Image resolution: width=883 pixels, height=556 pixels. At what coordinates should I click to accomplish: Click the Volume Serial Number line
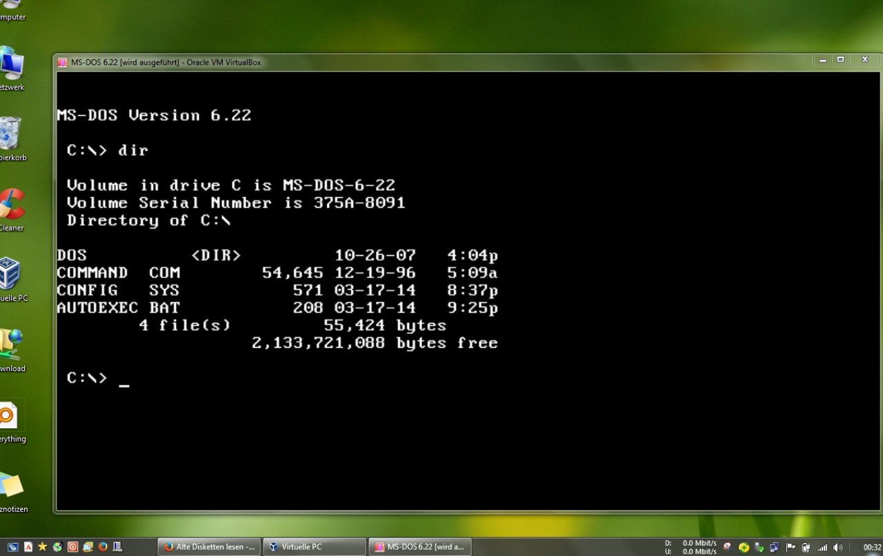236,203
